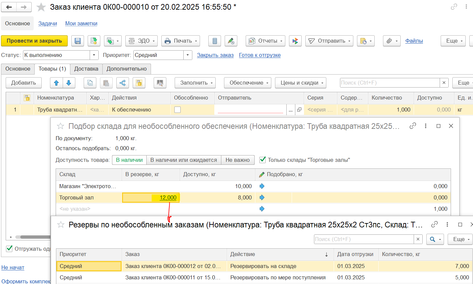Select the "В наличии или ожидается" availability option
This screenshot has width=473, height=284.
pos(183,160)
